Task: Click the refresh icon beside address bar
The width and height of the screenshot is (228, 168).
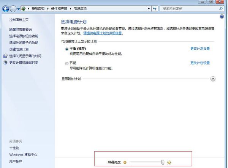Action: tap(155, 8)
